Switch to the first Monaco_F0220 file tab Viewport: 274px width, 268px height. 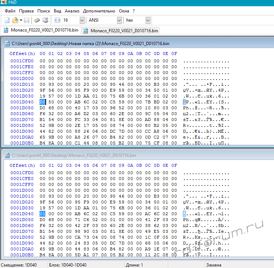(41, 30)
